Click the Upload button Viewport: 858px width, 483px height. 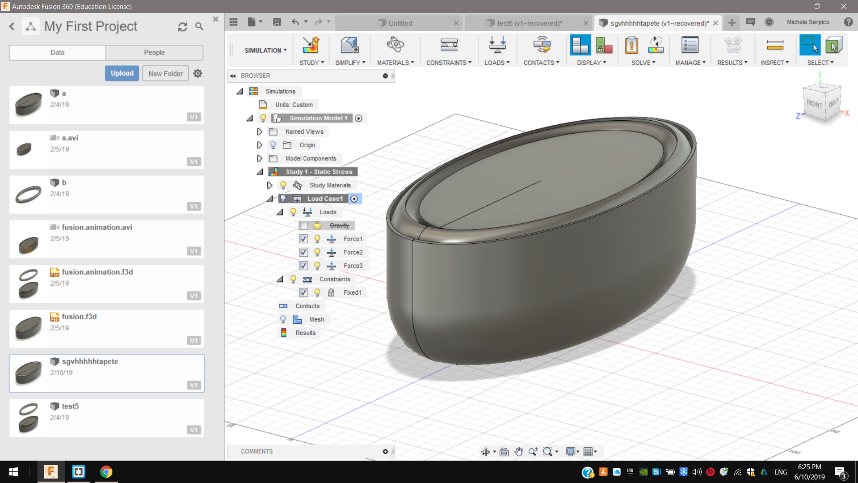(x=122, y=73)
